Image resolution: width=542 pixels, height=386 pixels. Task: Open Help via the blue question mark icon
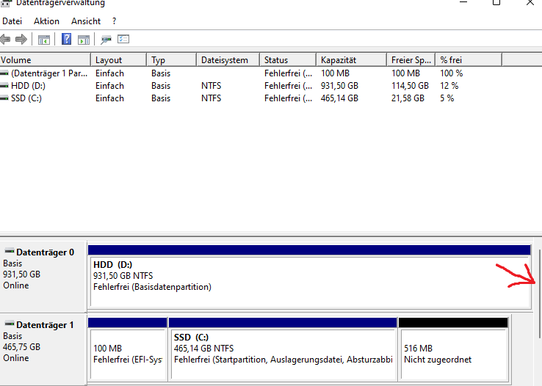click(x=66, y=39)
